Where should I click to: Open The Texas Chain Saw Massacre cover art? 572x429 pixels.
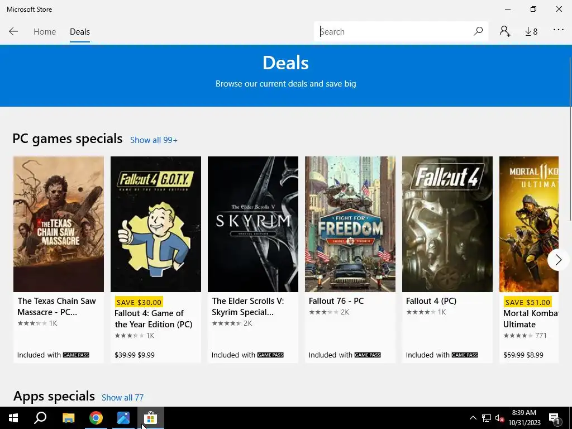point(59,224)
